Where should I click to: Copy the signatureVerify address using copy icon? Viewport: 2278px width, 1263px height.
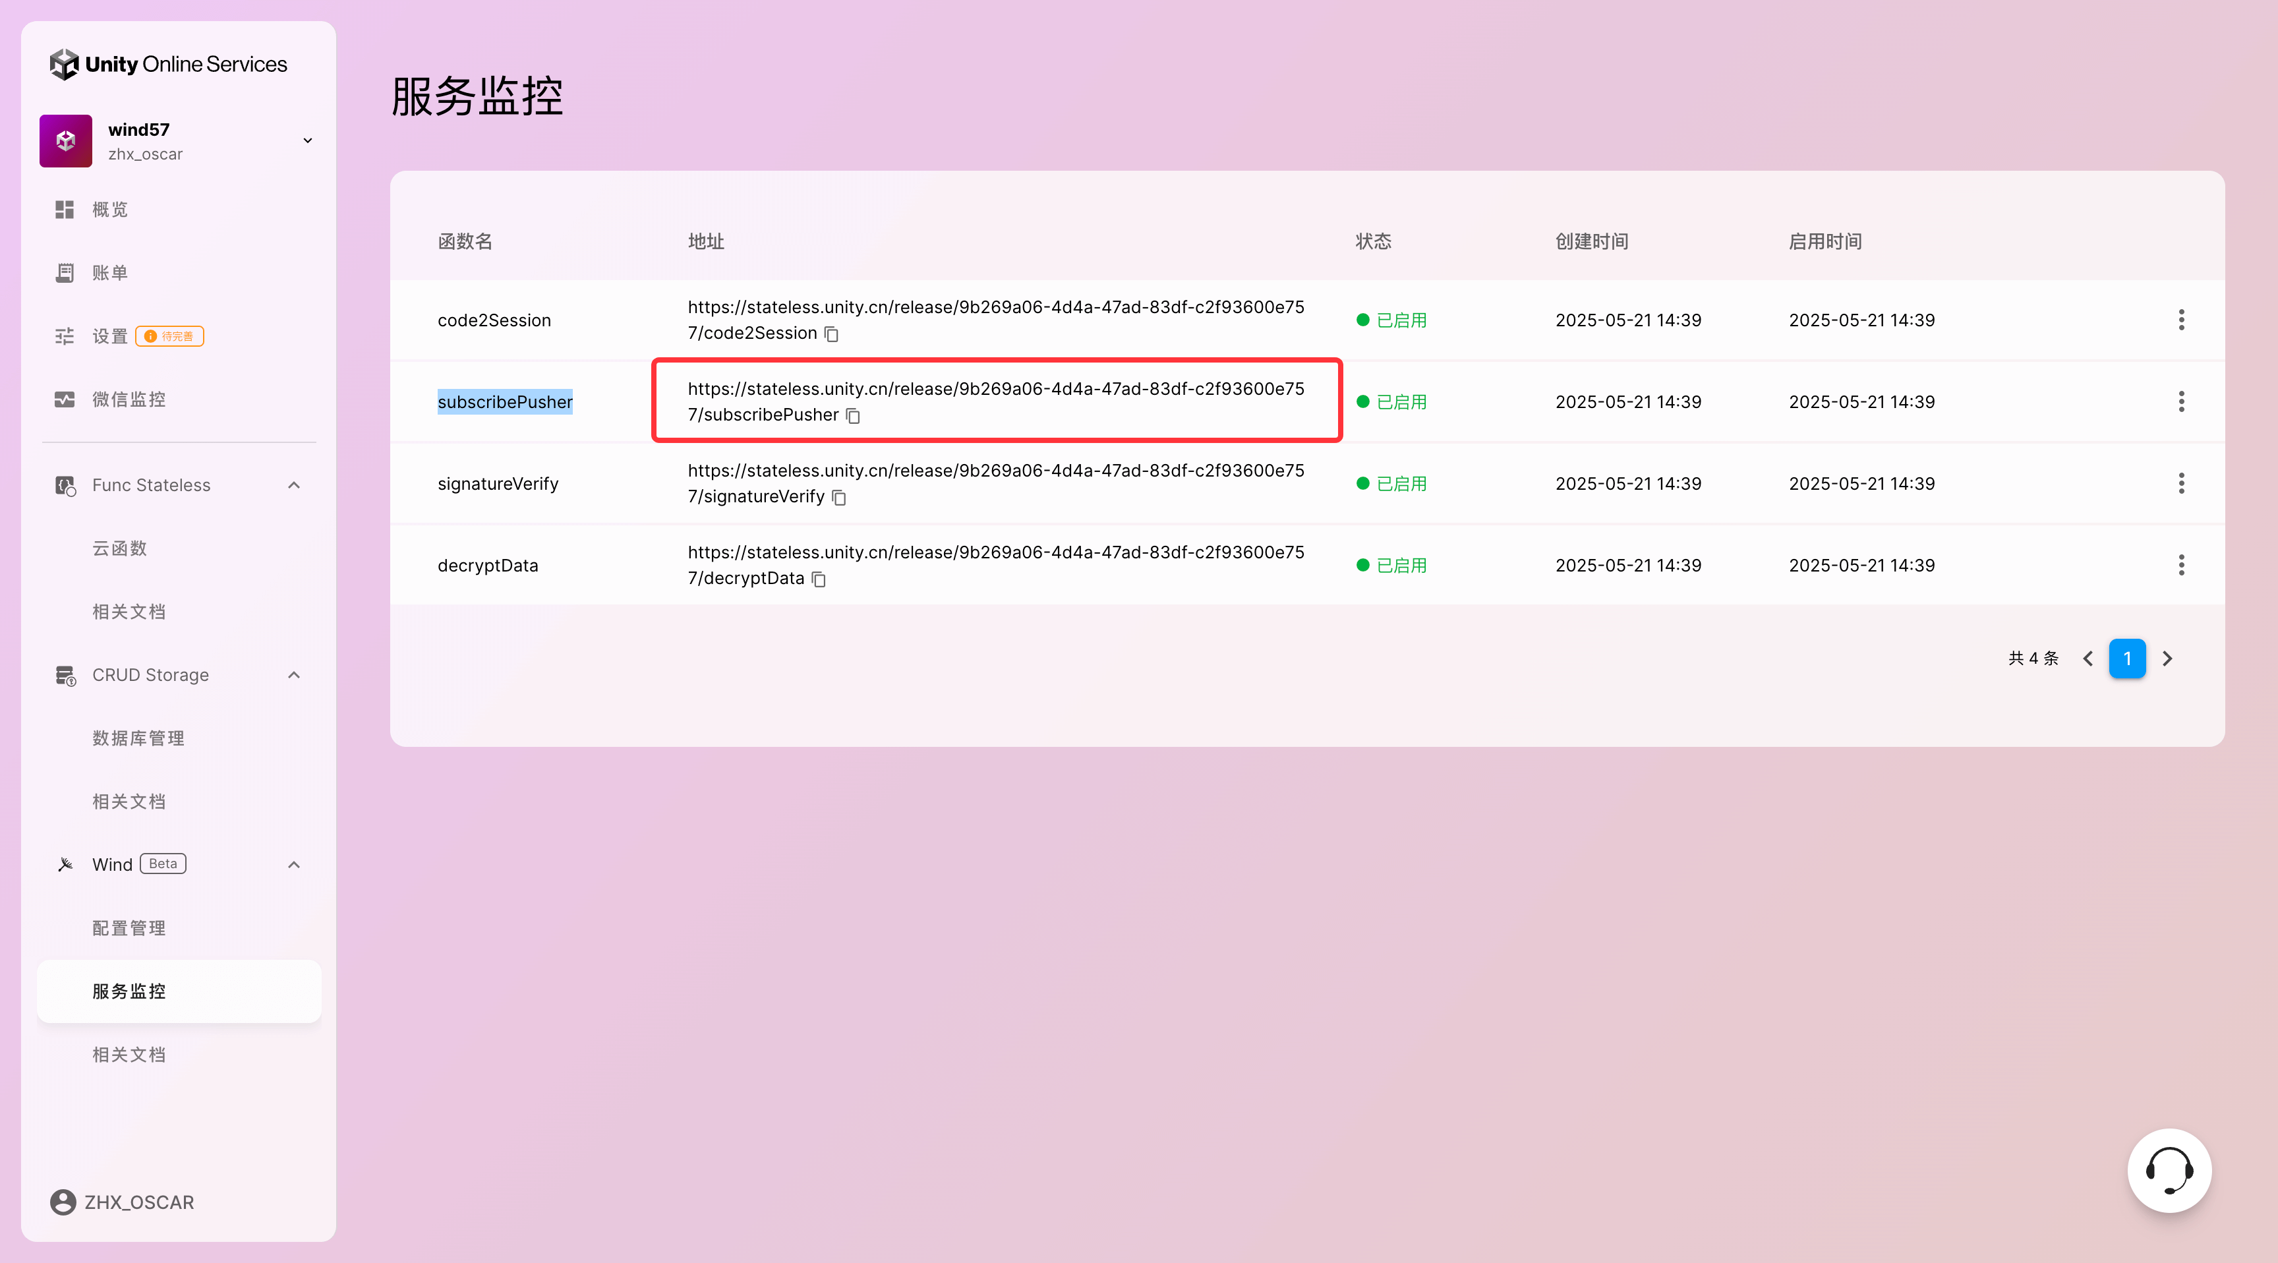839,498
